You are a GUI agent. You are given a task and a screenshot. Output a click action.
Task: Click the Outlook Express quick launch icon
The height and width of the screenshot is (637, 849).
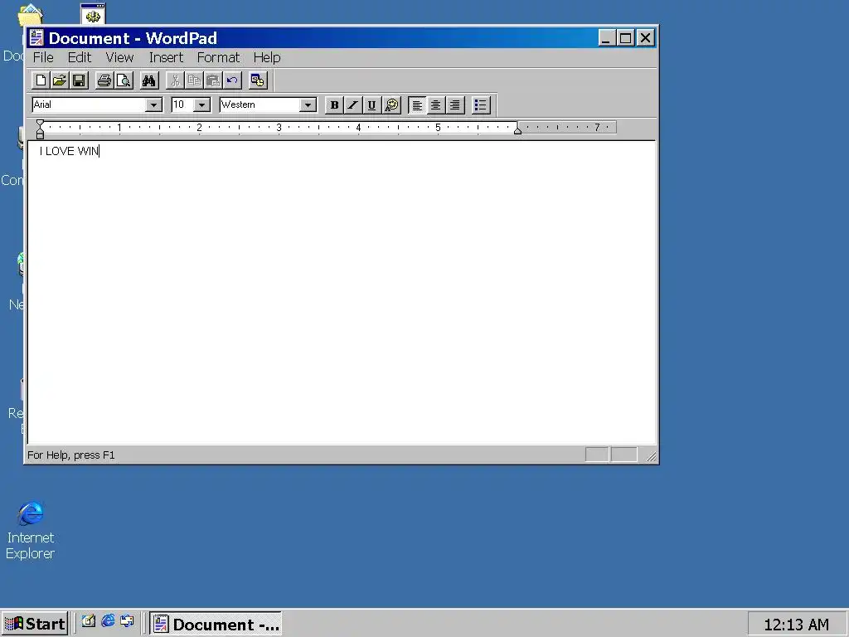[x=127, y=620]
